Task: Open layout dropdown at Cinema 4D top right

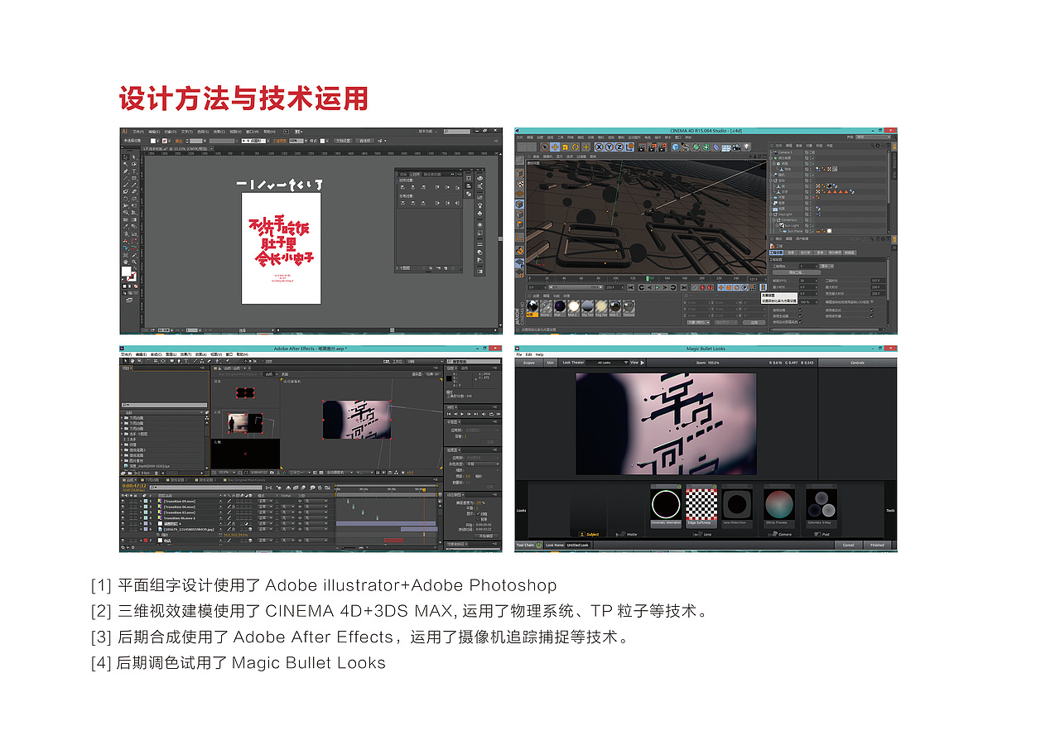Action: click(x=873, y=137)
